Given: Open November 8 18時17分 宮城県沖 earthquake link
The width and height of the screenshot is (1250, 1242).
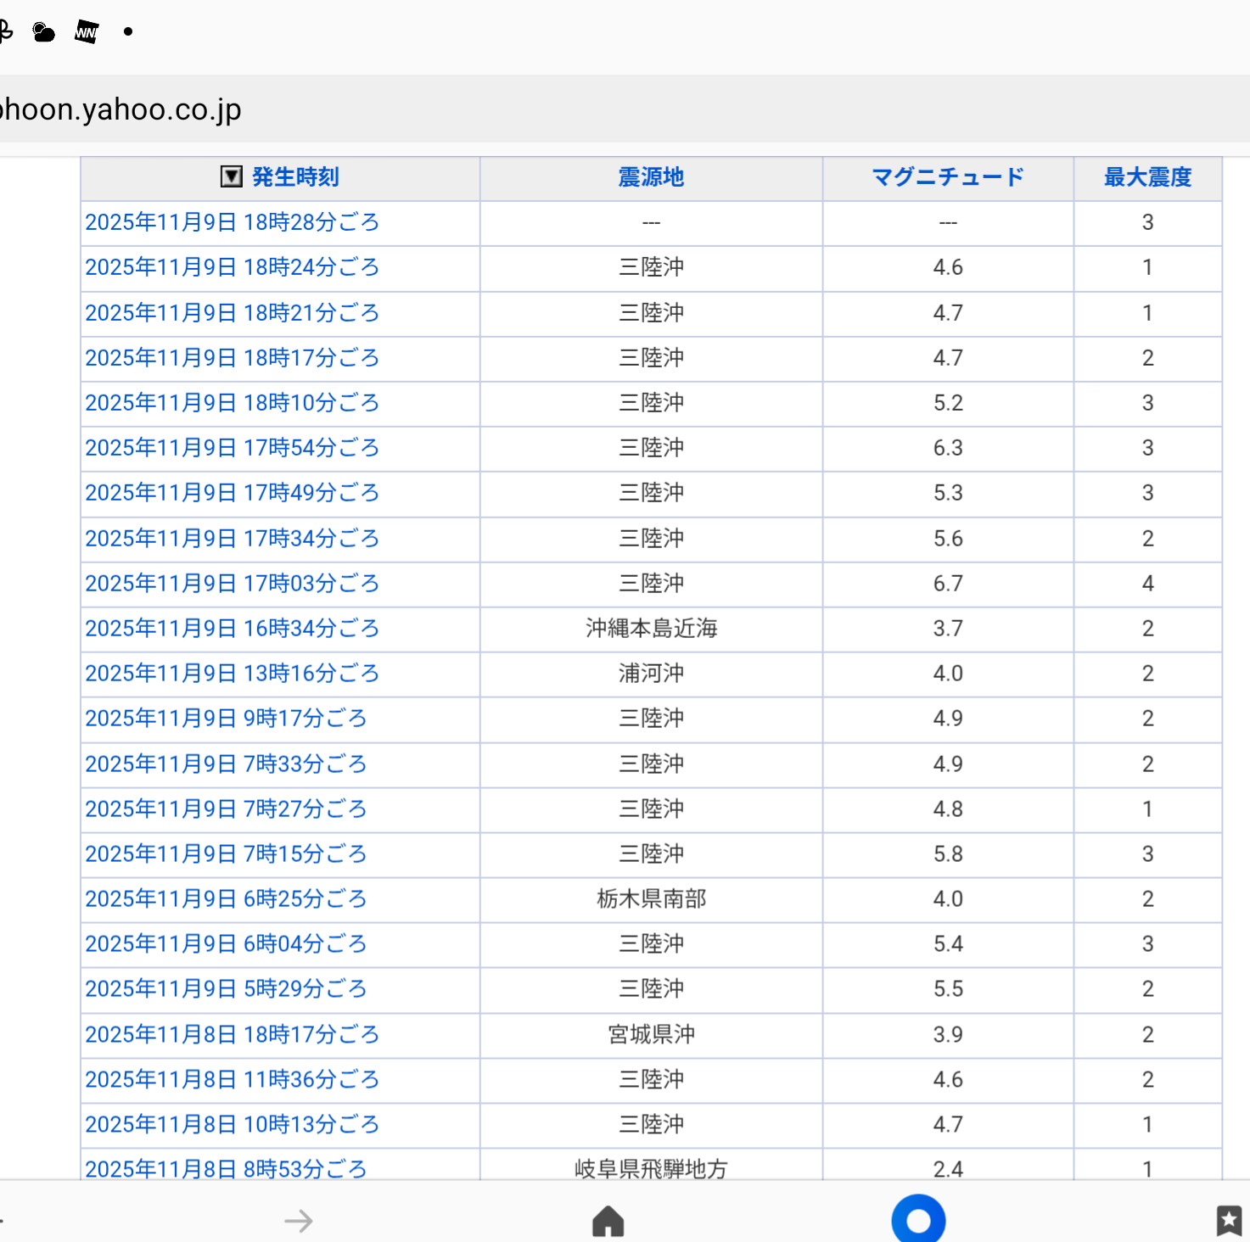Looking at the screenshot, I should (x=232, y=1035).
